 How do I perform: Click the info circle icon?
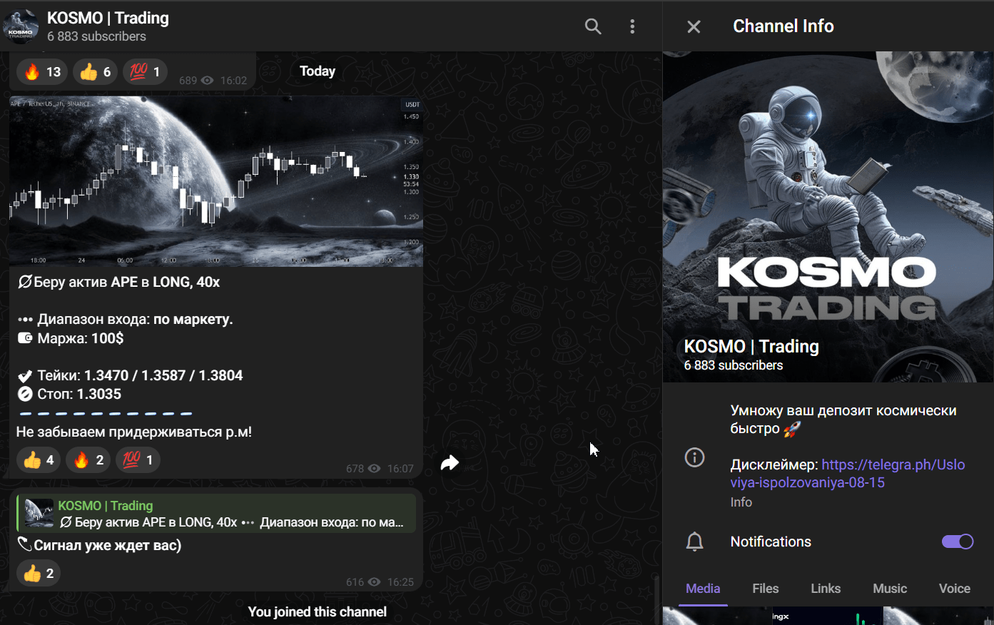[694, 457]
